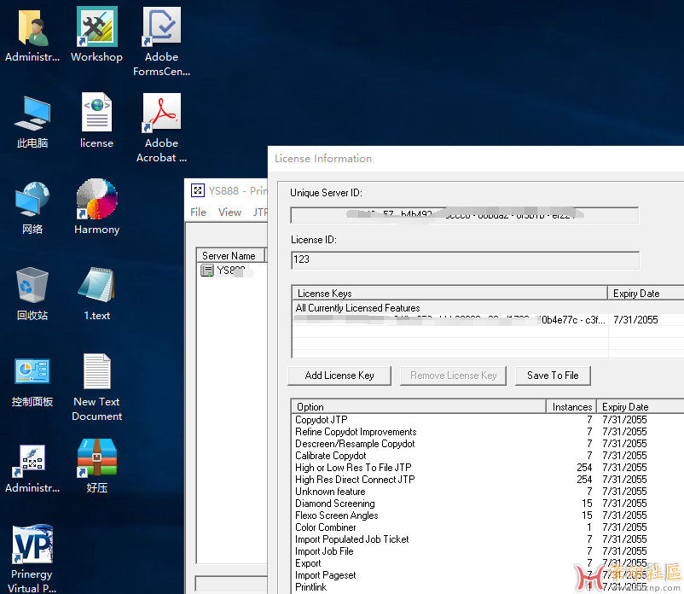Viewport: 684px width, 594px height.
Task: Select High or Low Res To File JTP row
Action: point(488,468)
